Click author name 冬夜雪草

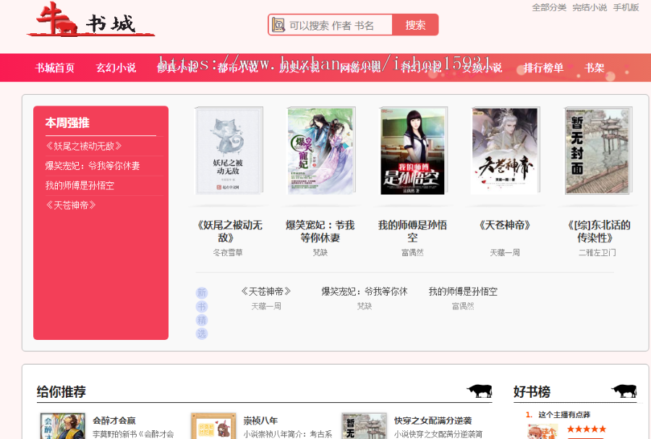pyautogui.click(x=229, y=252)
